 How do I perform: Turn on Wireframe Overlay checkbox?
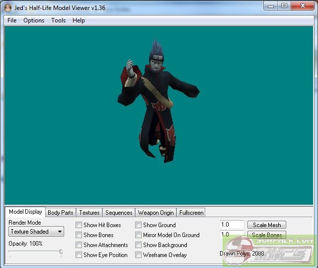click(139, 255)
